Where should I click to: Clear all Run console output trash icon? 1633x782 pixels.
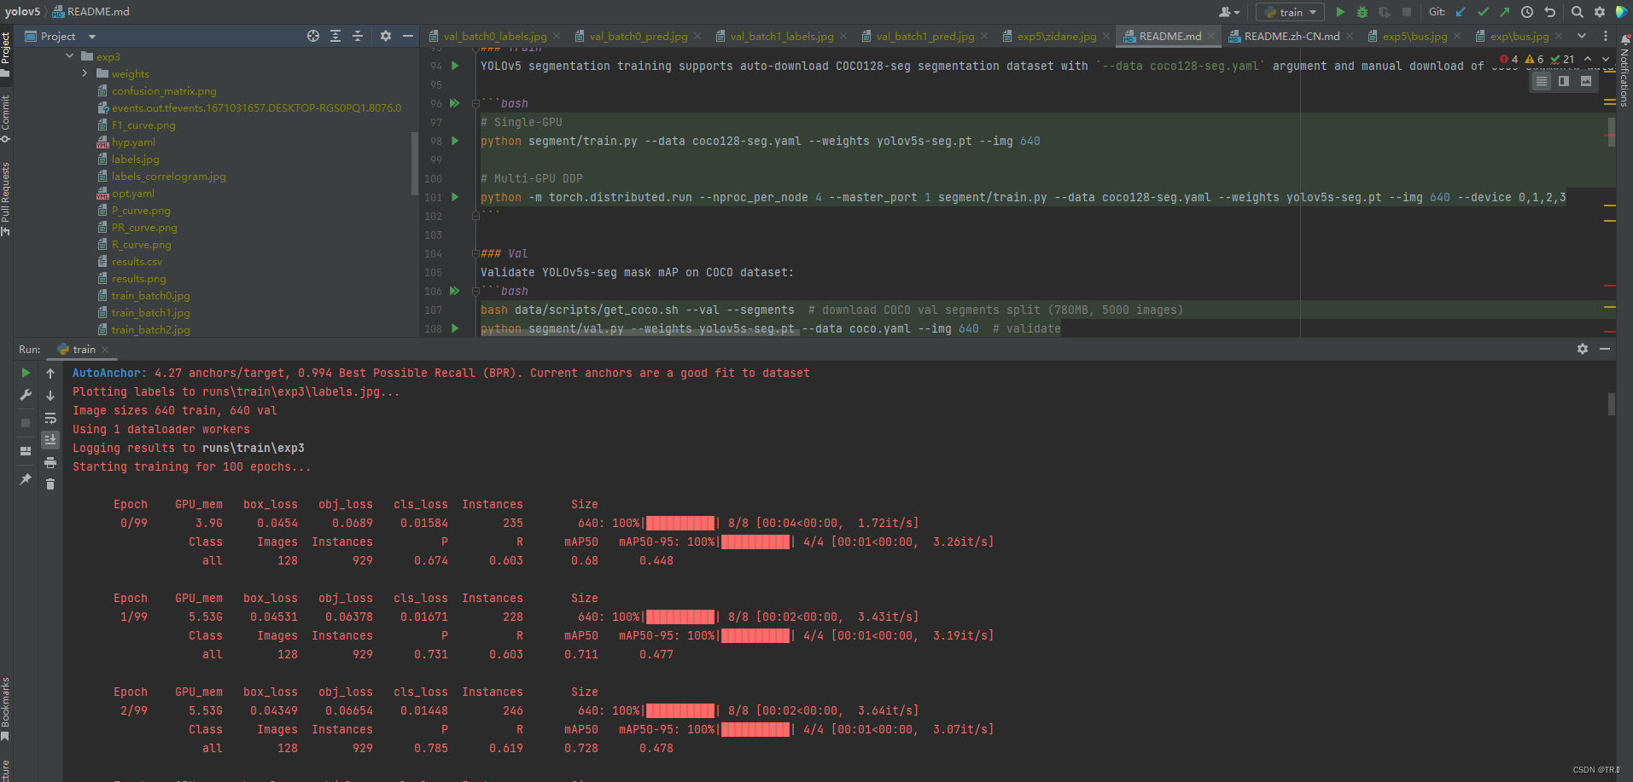tap(50, 484)
